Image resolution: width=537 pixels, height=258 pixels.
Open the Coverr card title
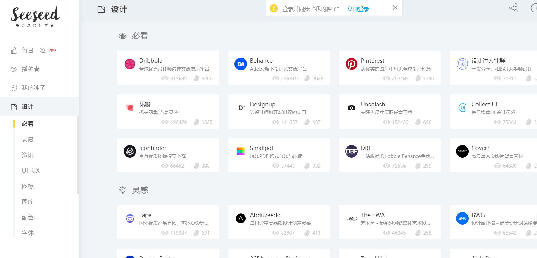(480, 148)
